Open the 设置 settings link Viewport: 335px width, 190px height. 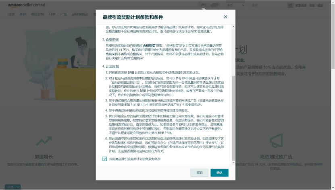(x=320, y=6)
